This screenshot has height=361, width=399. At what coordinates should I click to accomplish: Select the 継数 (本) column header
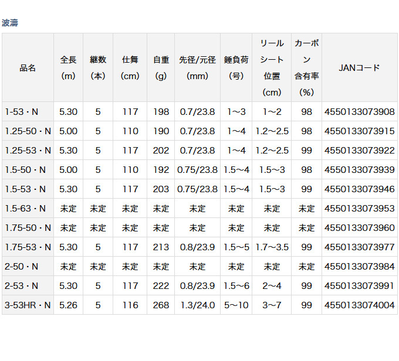click(97, 67)
